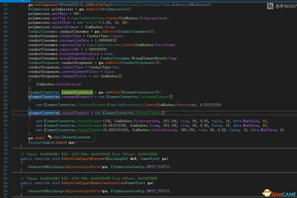The image size is (297, 198).
Task: Click WrongElementResult.Dump value on line 55
Action: click(x=173, y=58)
